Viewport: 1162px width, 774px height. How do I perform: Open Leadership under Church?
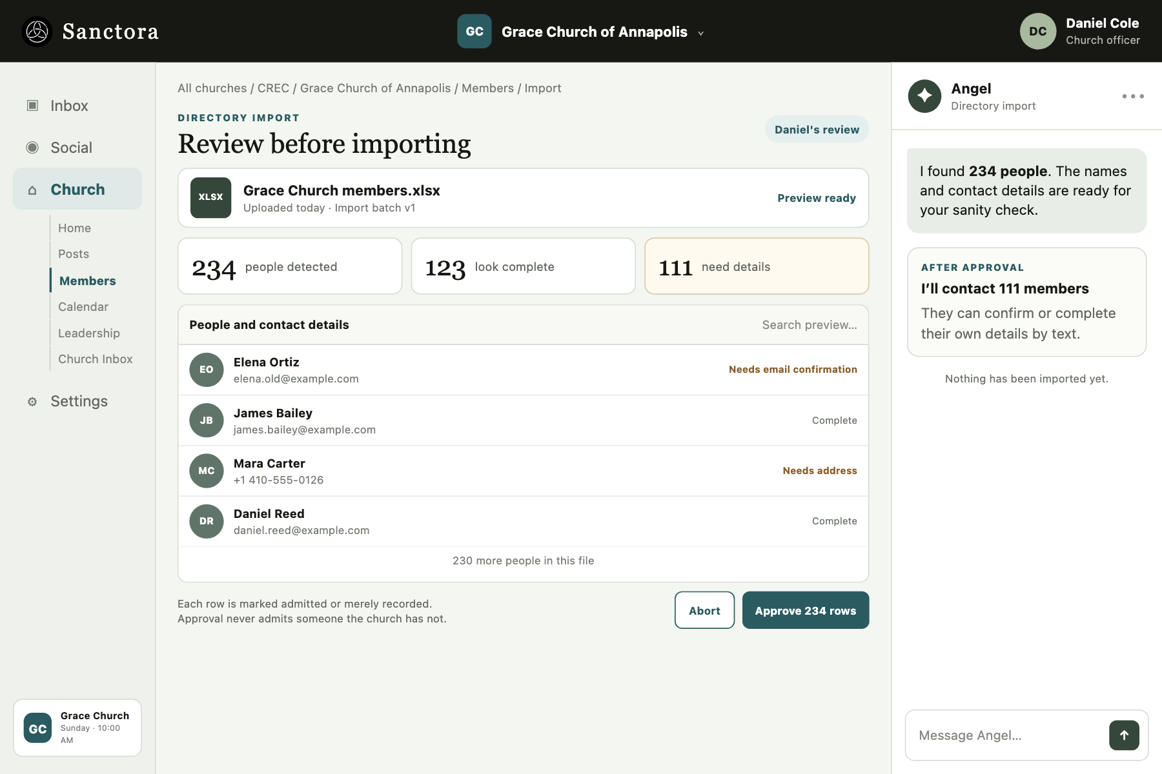click(89, 333)
